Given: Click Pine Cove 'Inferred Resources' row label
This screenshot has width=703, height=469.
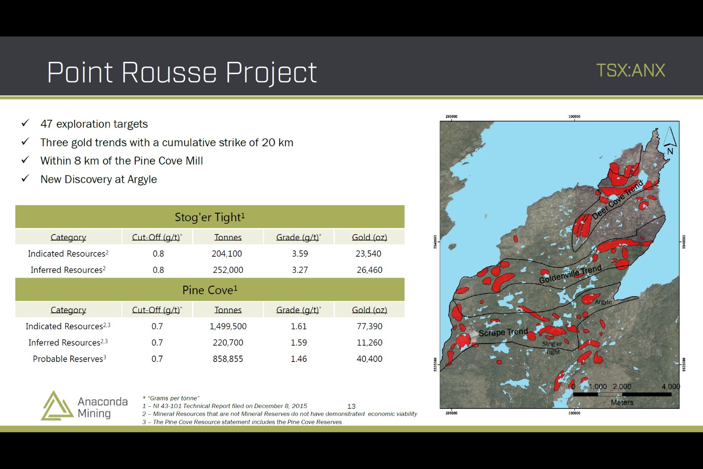Looking at the screenshot, I should click(68, 342).
